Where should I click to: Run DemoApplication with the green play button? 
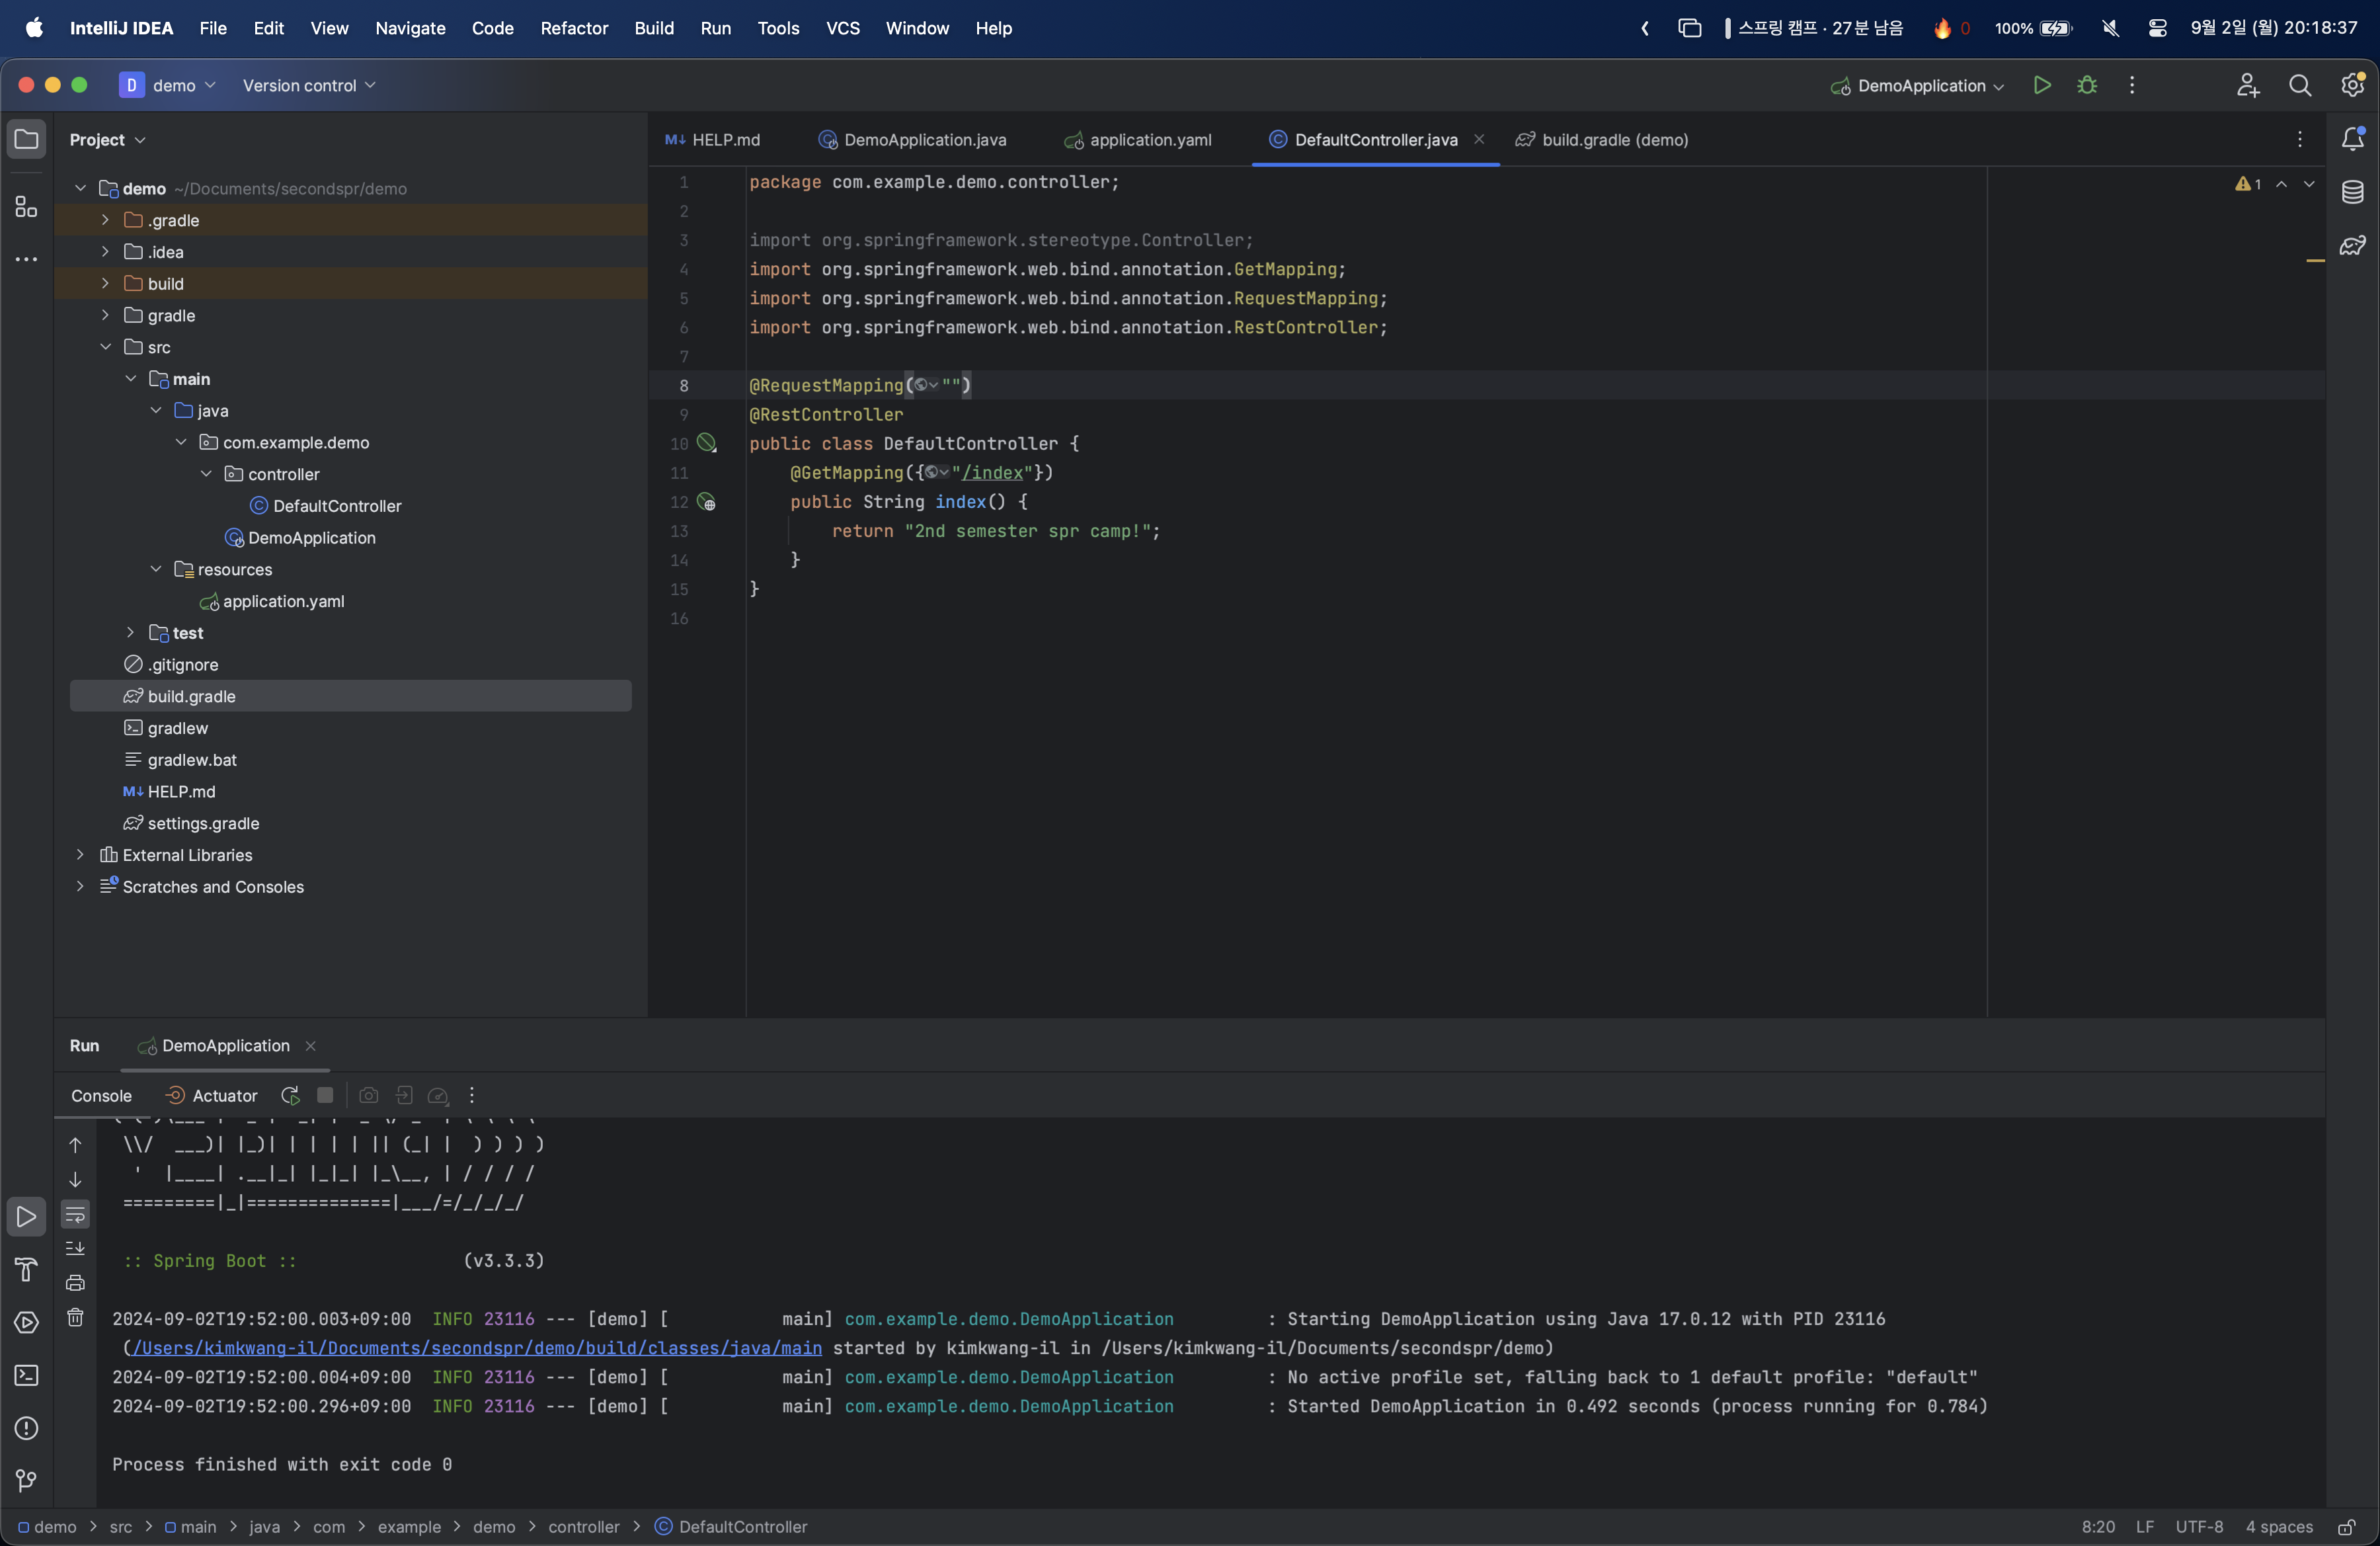coord(2042,85)
